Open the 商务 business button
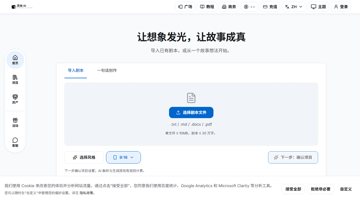The image size is (360, 202). pos(229,7)
